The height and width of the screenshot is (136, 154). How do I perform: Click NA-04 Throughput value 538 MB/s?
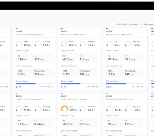39,74
